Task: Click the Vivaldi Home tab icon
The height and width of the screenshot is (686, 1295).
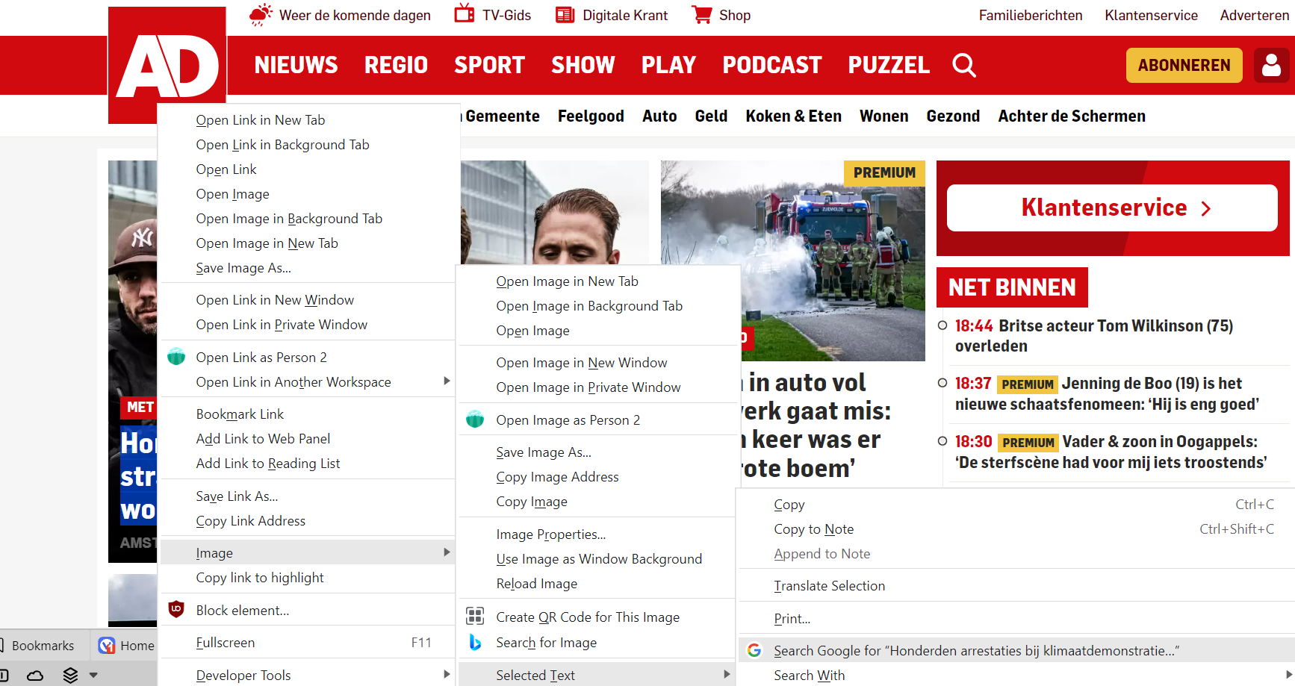Action: 107,645
